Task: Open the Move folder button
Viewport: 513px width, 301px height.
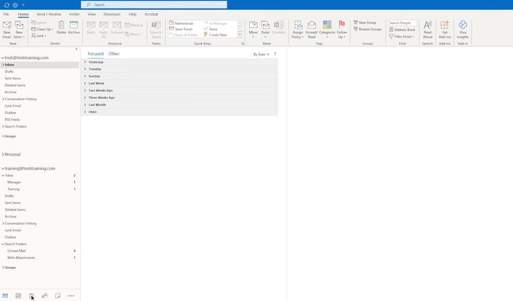Action: [x=253, y=29]
